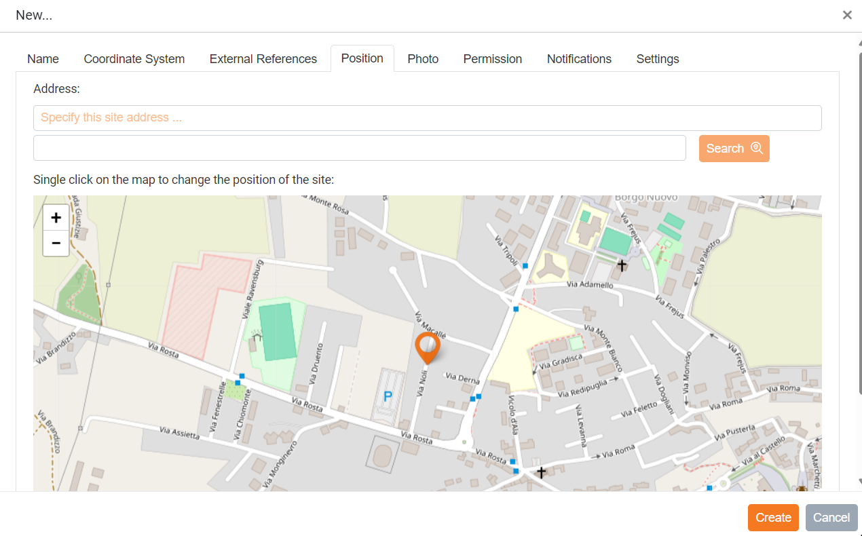This screenshot has height=536, width=862.
Task: Switch to the Coordinate System tab
Action: click(x=134, y=59)
